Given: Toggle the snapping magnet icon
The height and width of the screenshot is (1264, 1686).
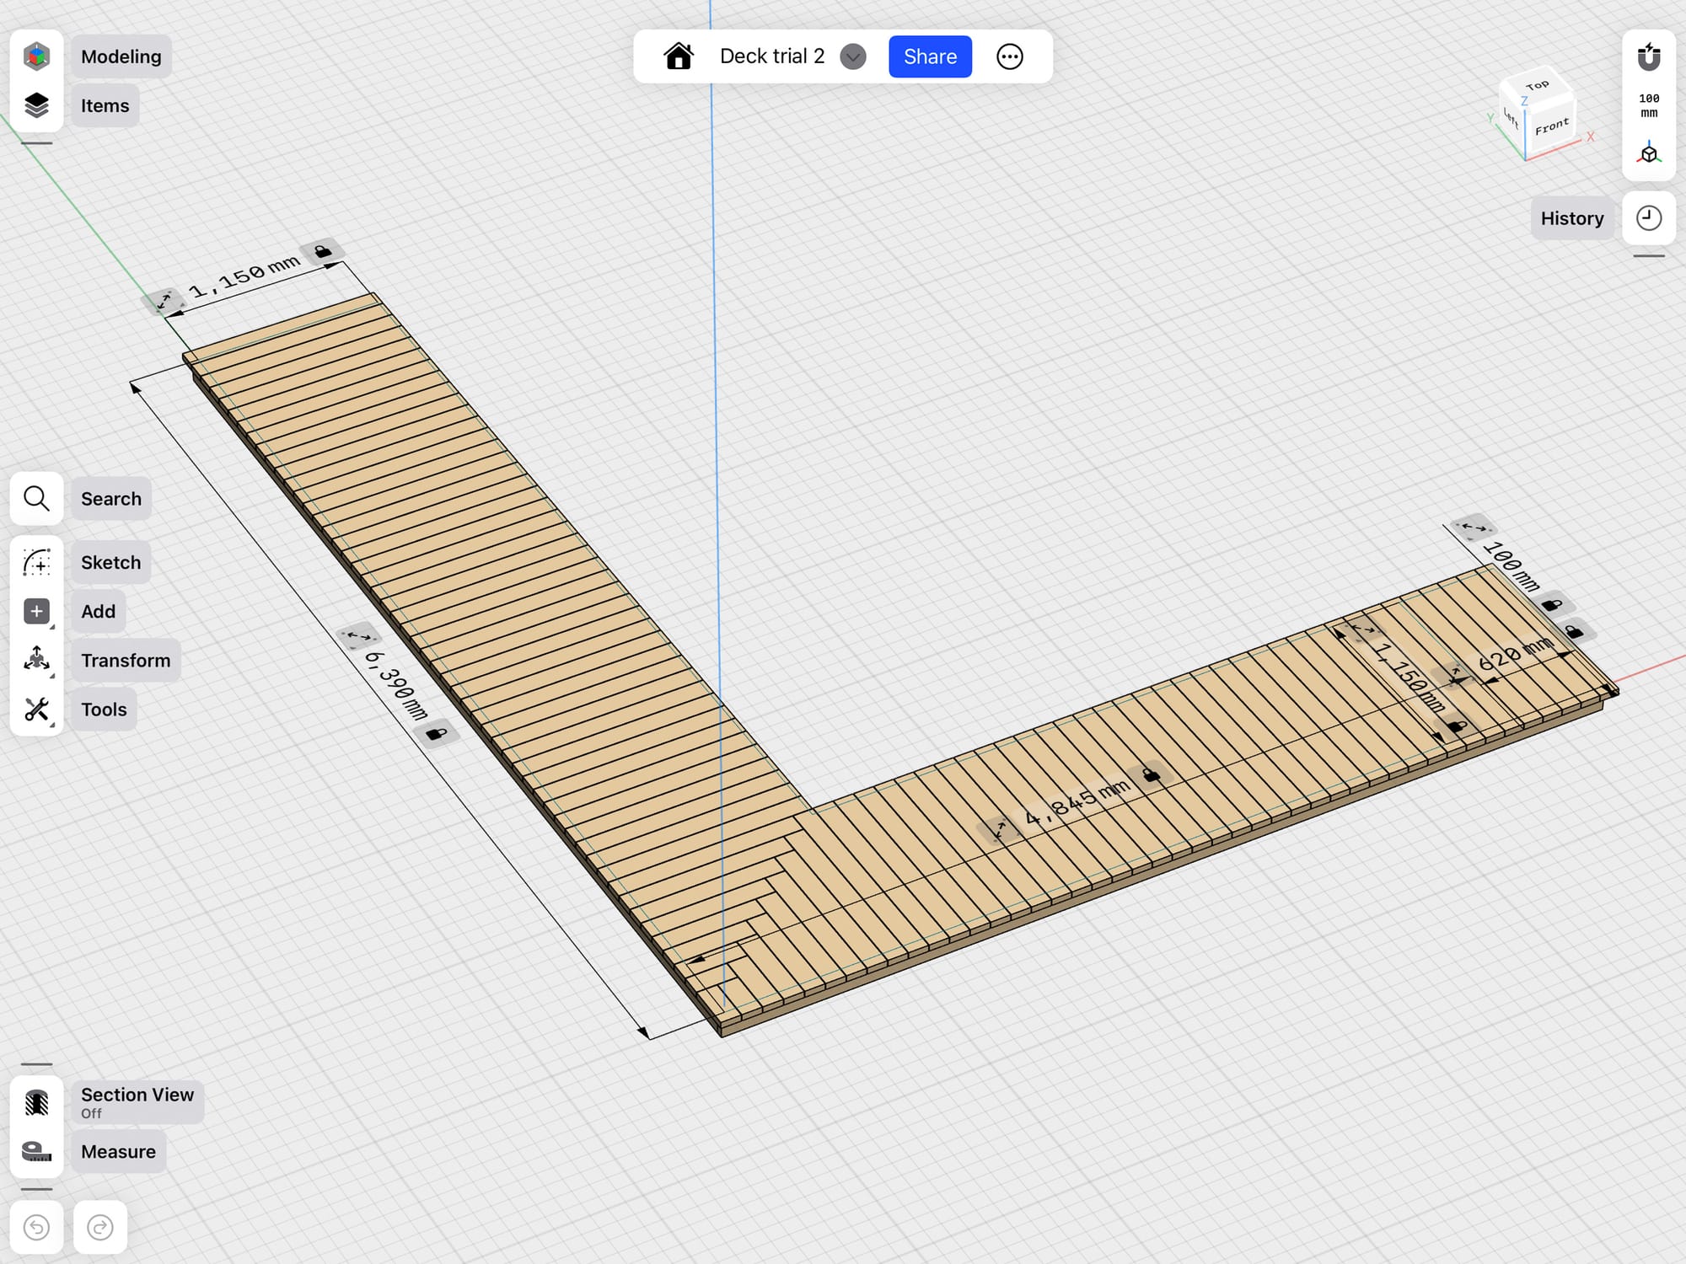Looking at the screenshot, I should point(1648,57).
